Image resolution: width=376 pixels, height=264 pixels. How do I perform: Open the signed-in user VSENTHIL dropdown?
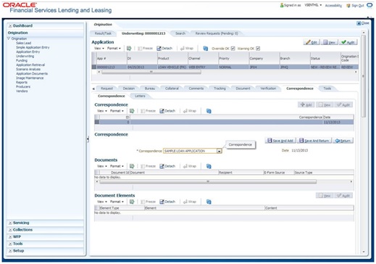tap(313, 5)
